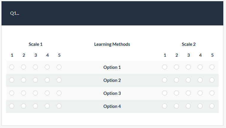The width and height of the screenshot is (226, 128).
Task: Choose Scale 2 rating 4 for Option 3
Action: (200, 93)
